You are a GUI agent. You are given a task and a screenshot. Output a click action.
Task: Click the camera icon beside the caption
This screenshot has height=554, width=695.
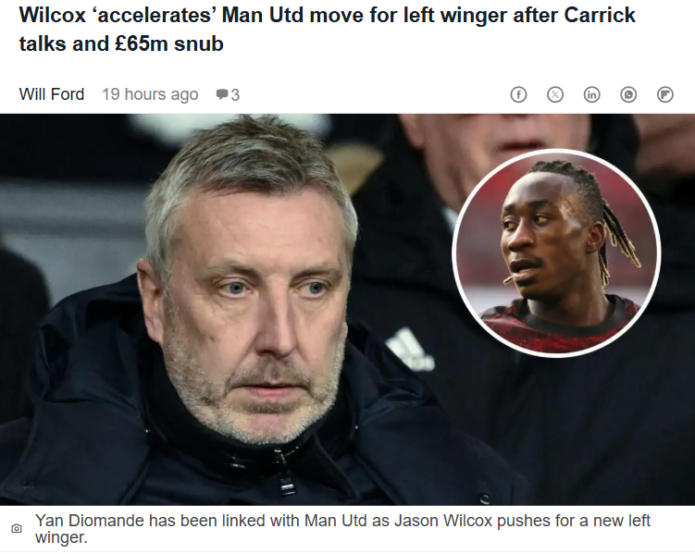(17, 528)
